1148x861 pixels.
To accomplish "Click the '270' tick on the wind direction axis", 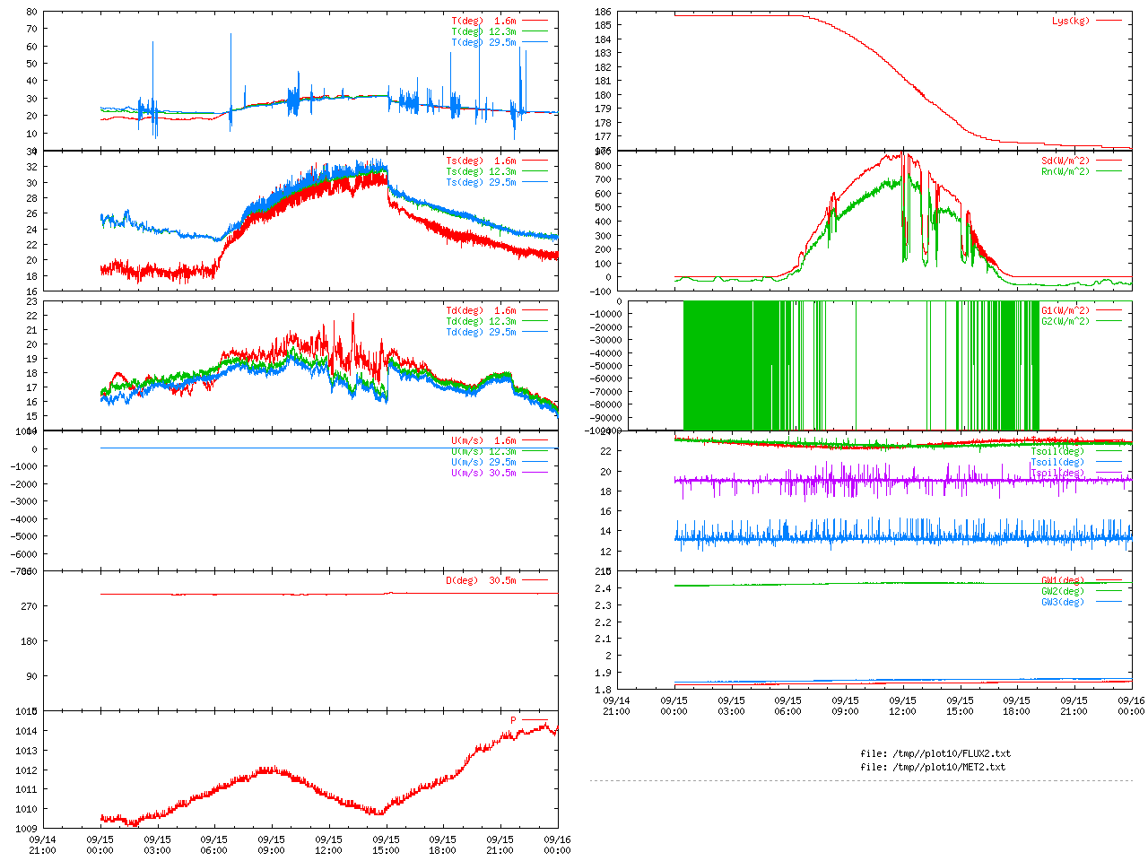I will click(29, 606).
